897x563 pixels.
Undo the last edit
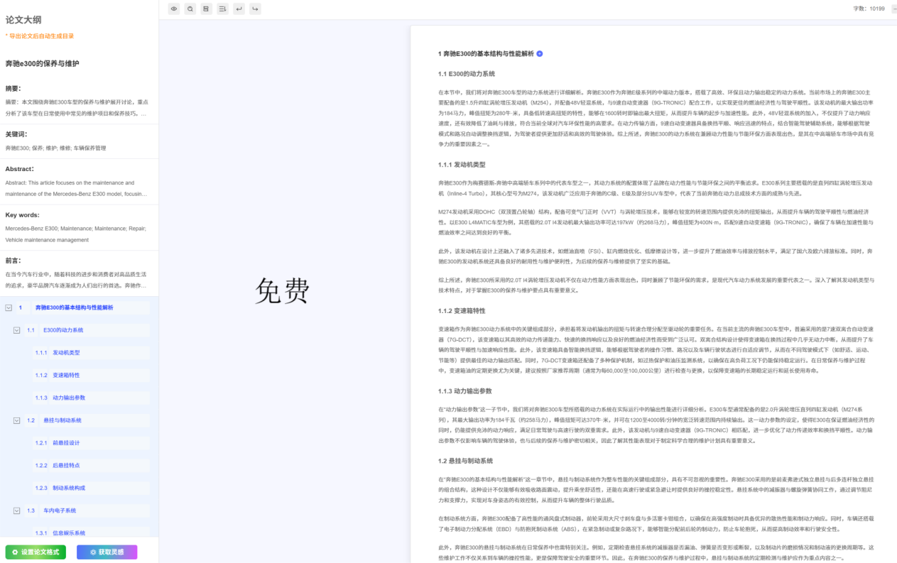tap(239, 9)
